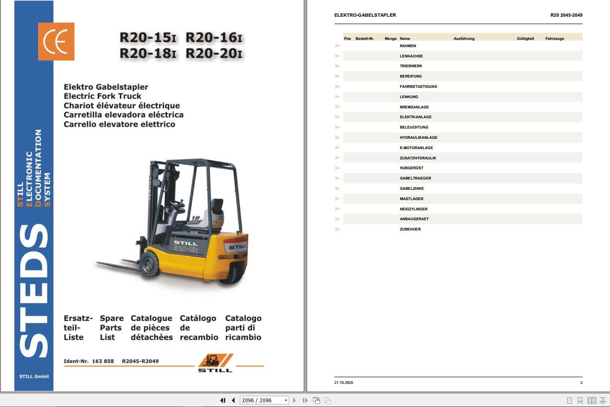Select the HUBGERÜST text
The height and width of the screenshot is (407, 610).
(x=412, y=168)
